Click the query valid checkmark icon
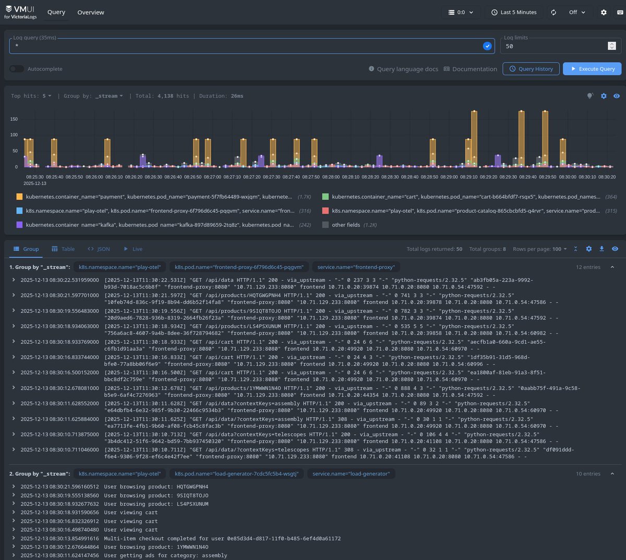 [487, 46]
